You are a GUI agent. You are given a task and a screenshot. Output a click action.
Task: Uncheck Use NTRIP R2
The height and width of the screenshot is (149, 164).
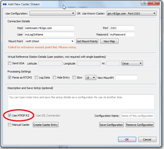[9, 115]
